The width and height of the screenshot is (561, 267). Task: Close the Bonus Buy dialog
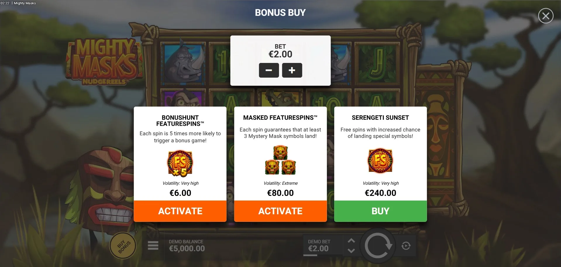coord(545,16)
